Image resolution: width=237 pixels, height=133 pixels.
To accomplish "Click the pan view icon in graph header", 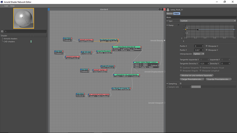I will pyautogui.click(x=160, y=9).
